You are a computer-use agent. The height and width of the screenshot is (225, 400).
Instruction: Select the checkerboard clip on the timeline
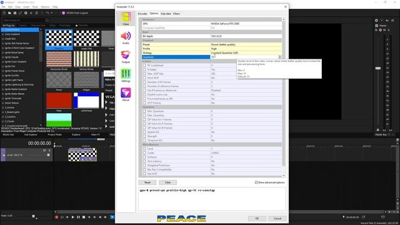82,154
